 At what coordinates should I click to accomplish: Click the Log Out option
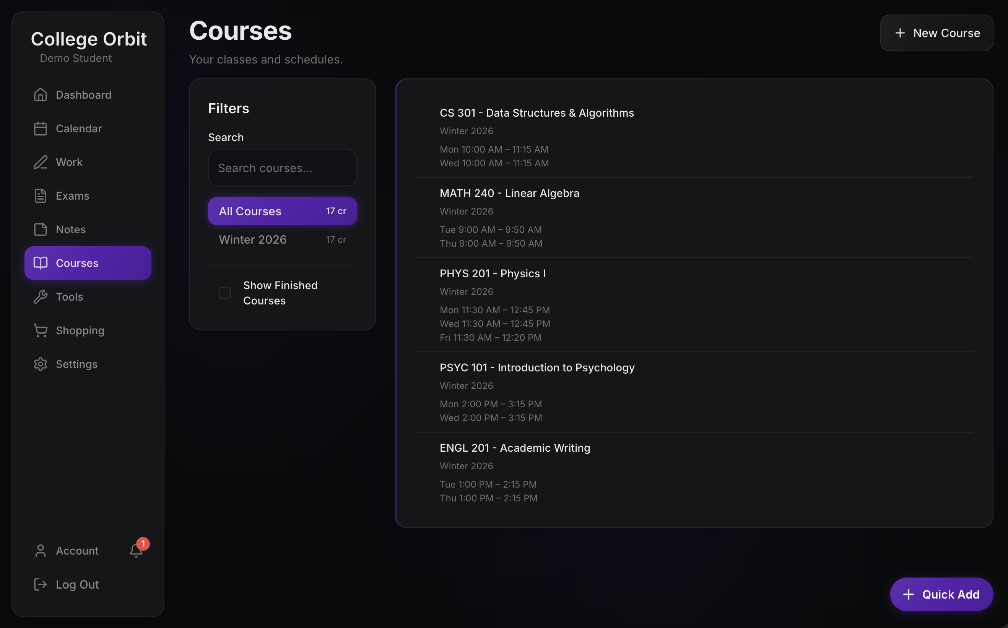click(77, 584)
